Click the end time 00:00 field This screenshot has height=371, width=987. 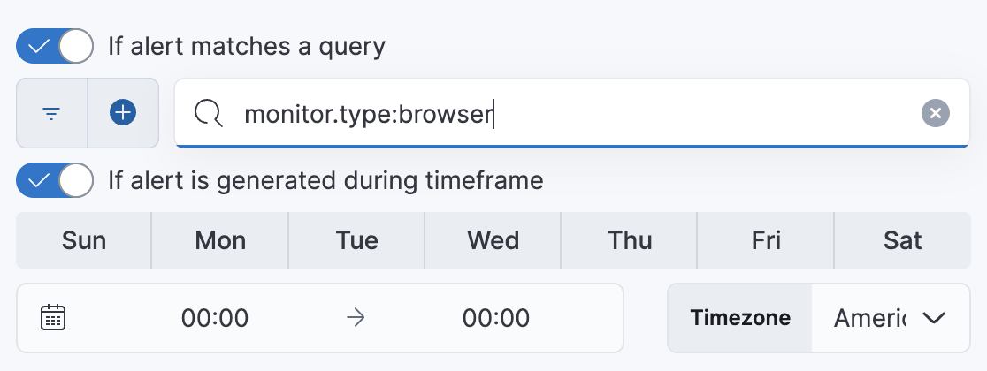pyautogui.click(x=496, y=317)
